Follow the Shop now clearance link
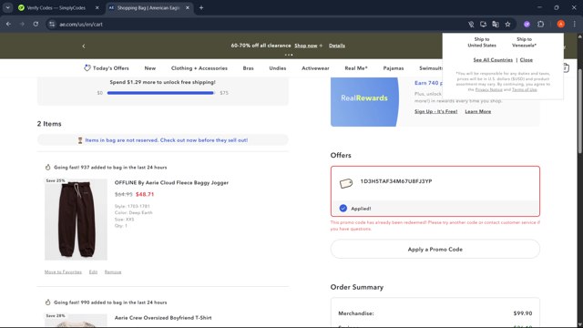 coord(306,46)
